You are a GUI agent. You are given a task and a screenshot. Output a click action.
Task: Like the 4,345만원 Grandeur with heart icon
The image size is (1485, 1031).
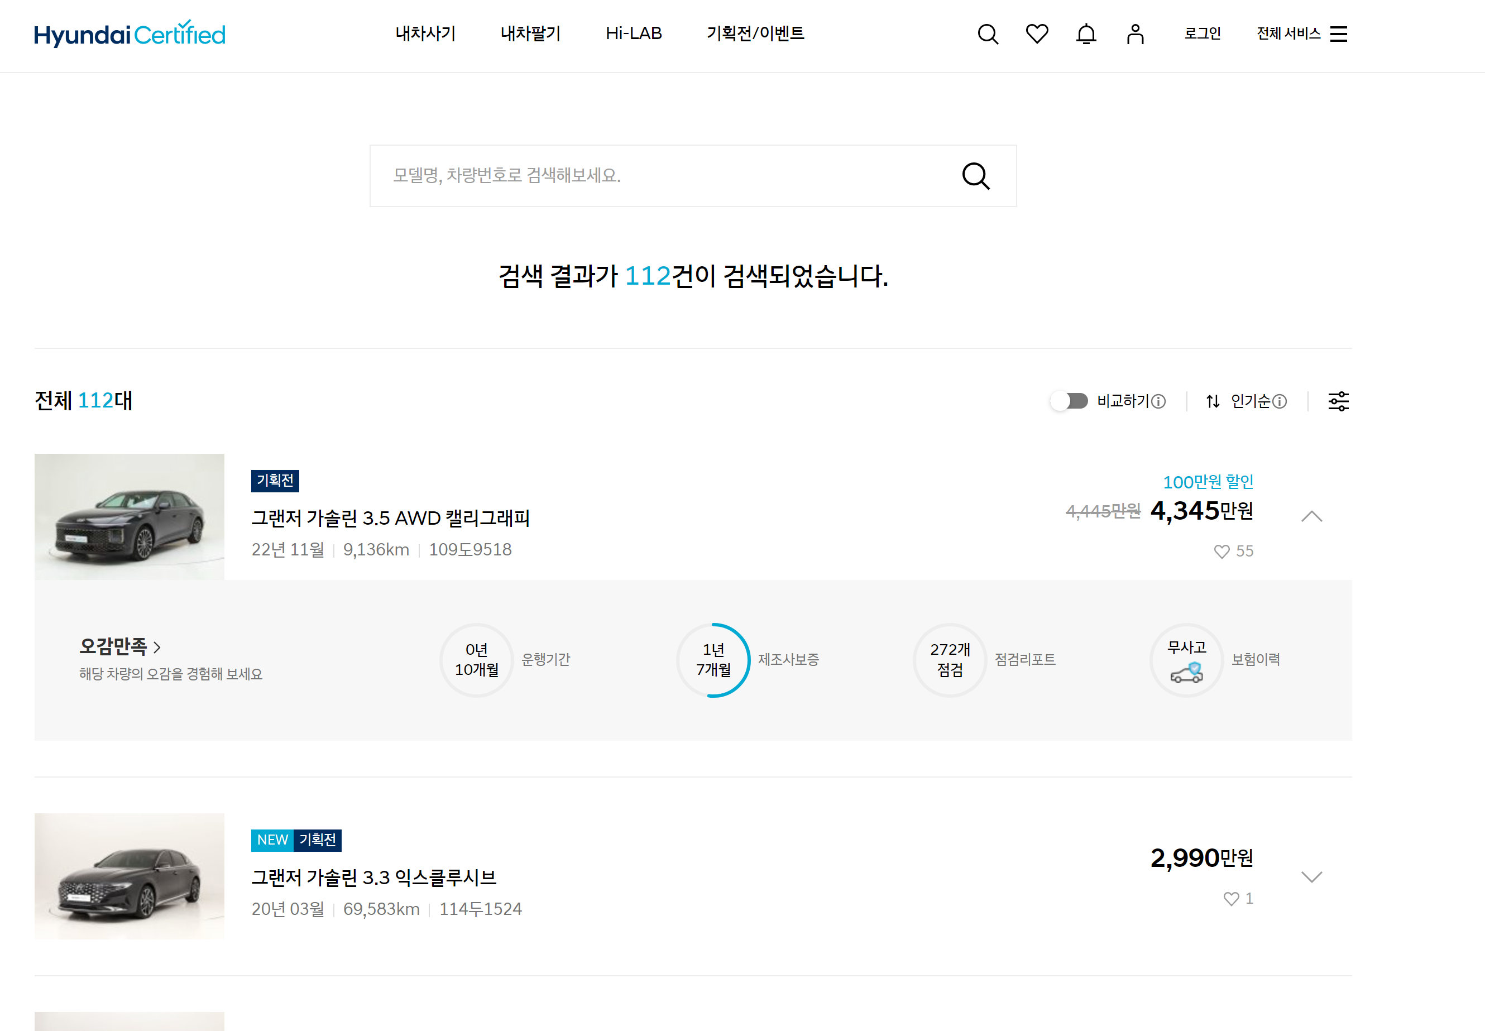[x=1221, y=552]
